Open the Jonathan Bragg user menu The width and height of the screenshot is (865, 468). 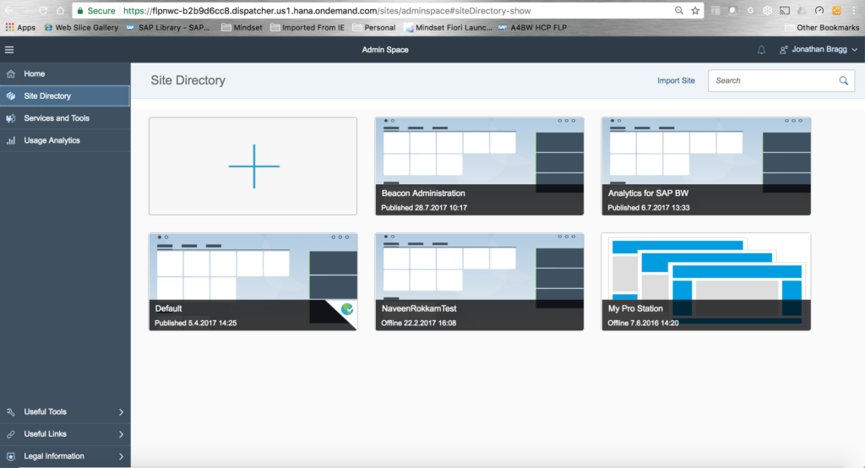[819, 50]
